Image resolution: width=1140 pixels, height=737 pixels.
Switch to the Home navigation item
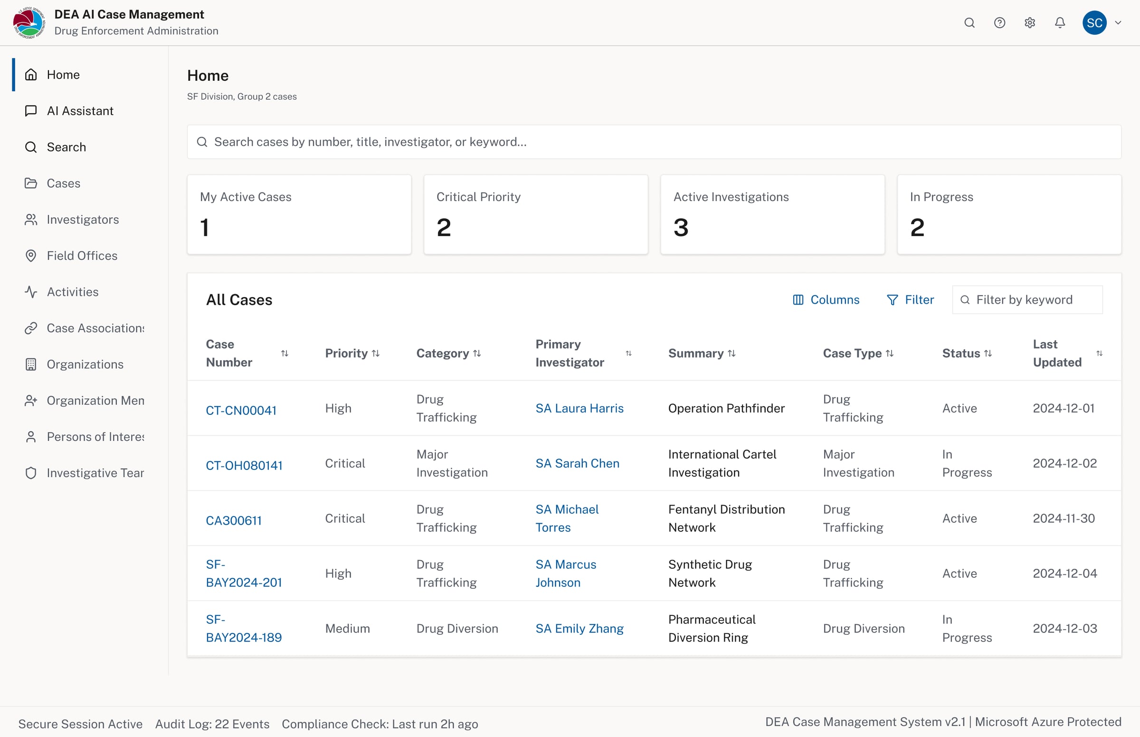click(63, 74)
